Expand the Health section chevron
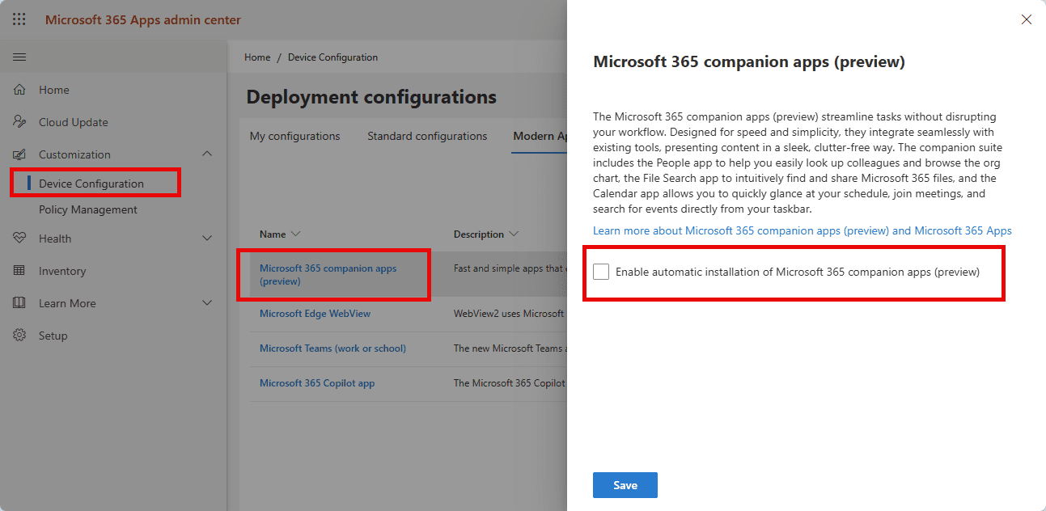 (x=207, y=239)
